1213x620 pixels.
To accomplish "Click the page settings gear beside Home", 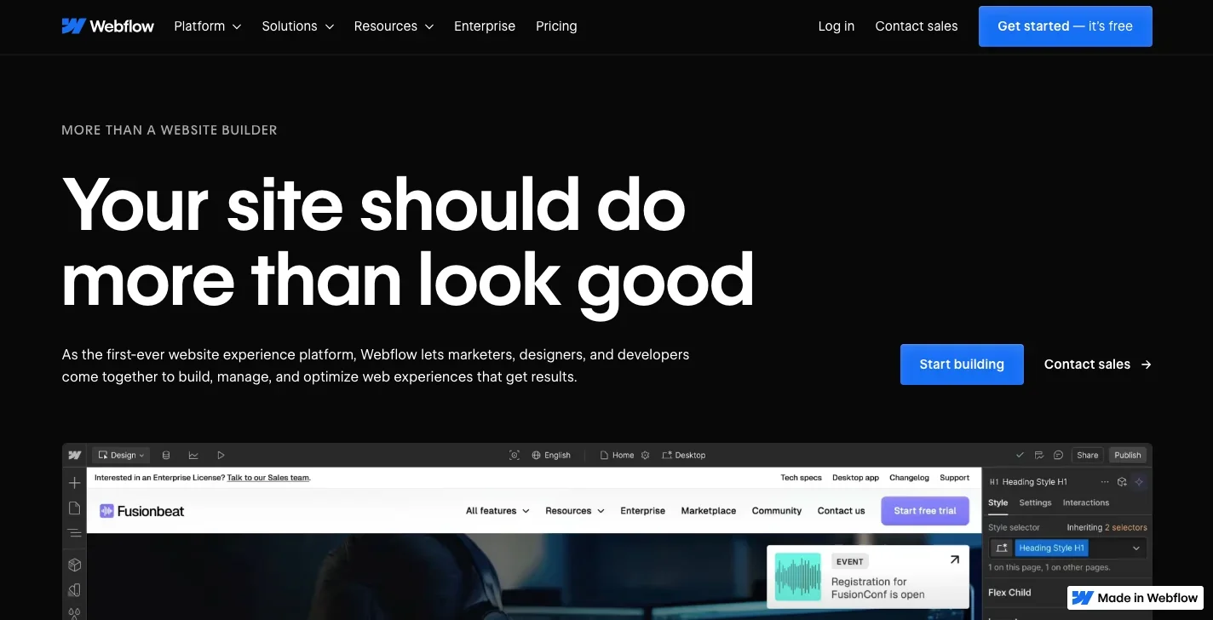I will click(645, 455).
